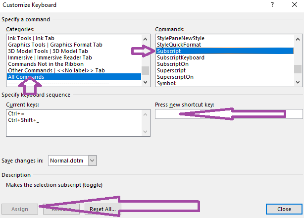The height and width of the screenshot is (218, 304).
Task: Click Categories list scroll down arrow
Action: click(145, 82)
